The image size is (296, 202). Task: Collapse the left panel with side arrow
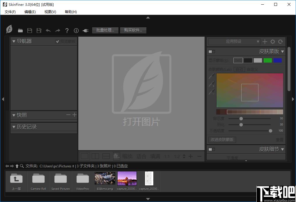(x=3, y=99)
